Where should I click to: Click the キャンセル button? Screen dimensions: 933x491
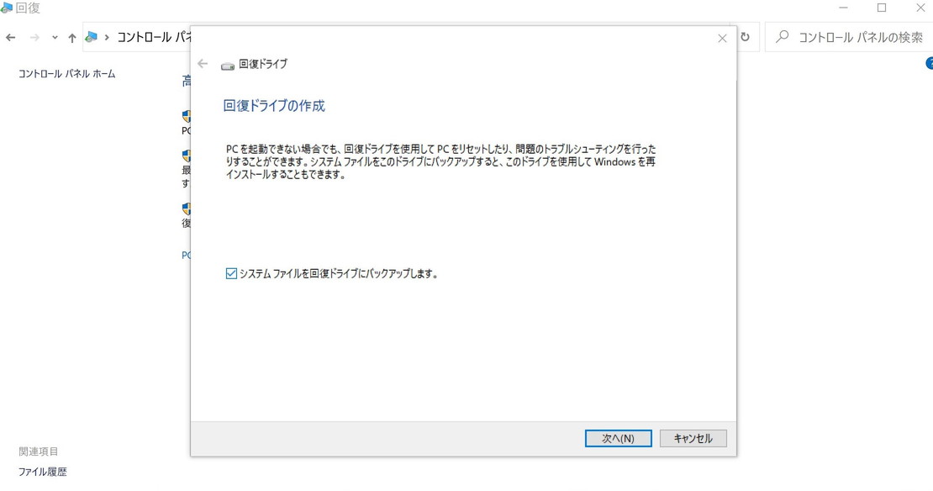point(693,438)
